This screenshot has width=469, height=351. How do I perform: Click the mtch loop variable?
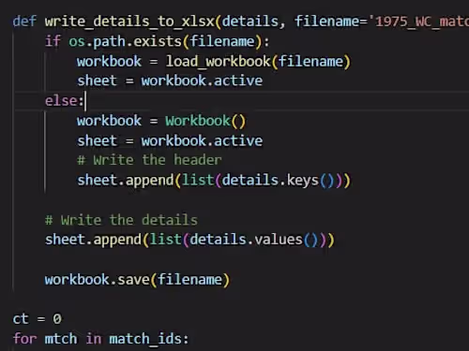point(61,339)
